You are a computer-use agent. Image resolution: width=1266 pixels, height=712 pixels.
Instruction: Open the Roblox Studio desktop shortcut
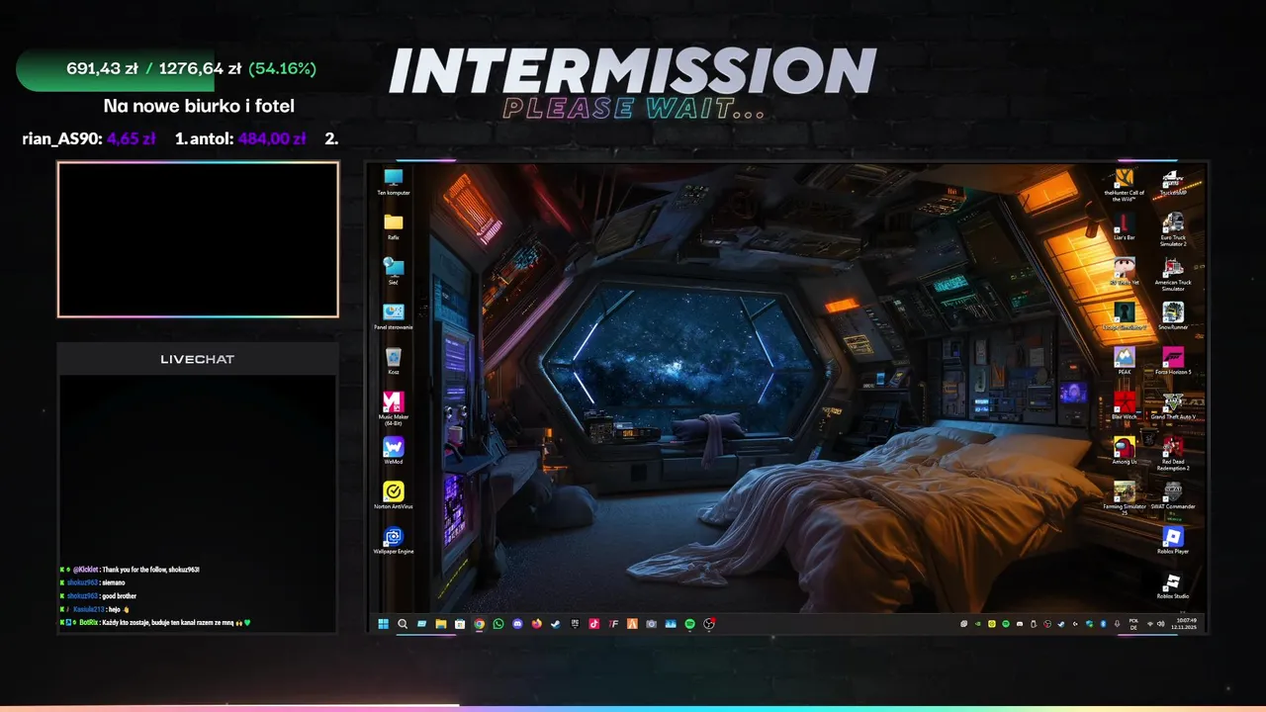[1172, 585]
